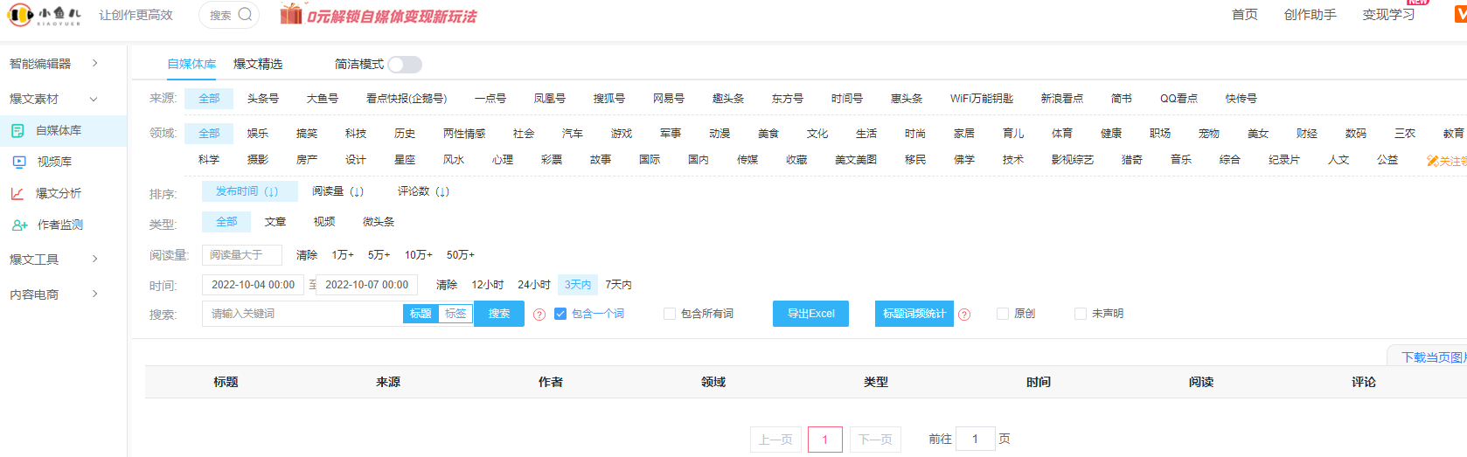Open 创作助手 in the top navigation
This screenshot has height=457, width=1467.
1310,15
